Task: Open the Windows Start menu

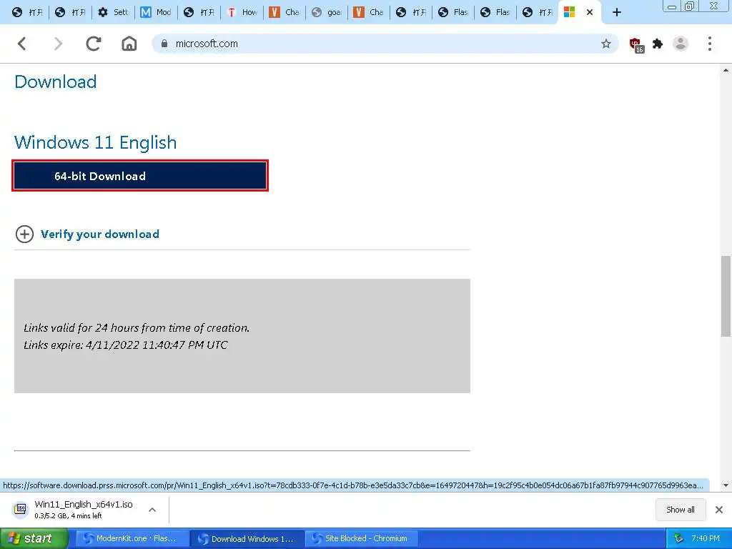Action: click(34, 538)
